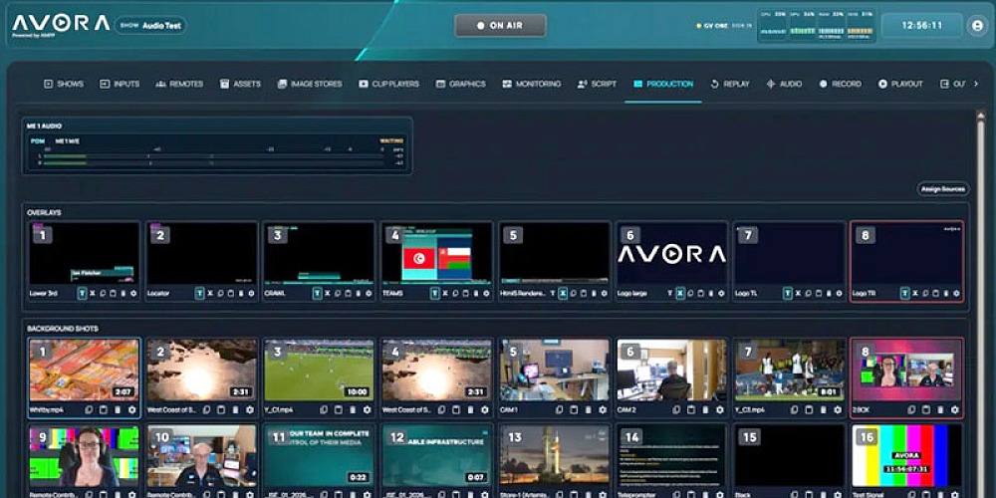
Task: Click paste icon on 2BOX shot
Action: [x=926, y=409]
